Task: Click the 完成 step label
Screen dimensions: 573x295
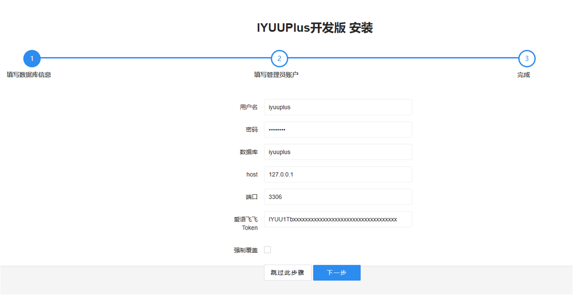Action: pos(524,75)
